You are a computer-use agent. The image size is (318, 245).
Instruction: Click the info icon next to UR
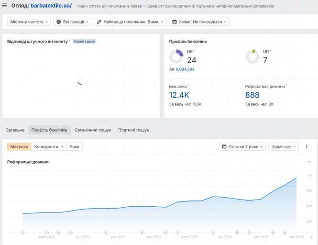tap(270, 50)
